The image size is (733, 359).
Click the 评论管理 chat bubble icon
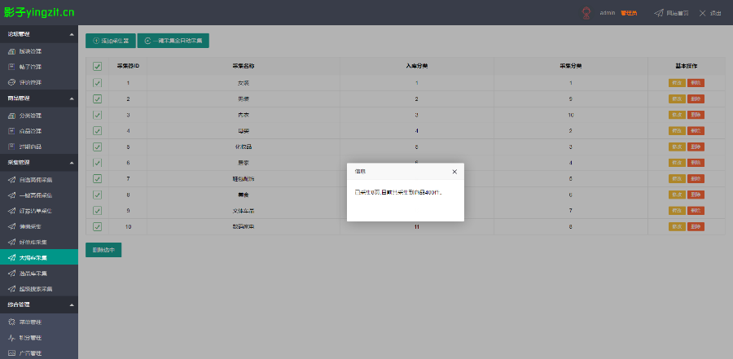(12, 82)
